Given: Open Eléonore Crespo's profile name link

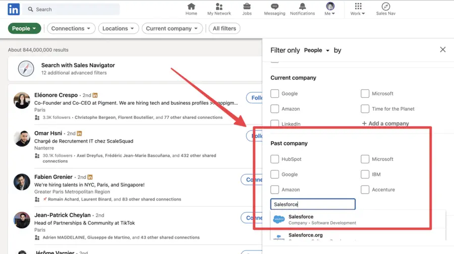Looking at the screenshot, I should point(56,95).
